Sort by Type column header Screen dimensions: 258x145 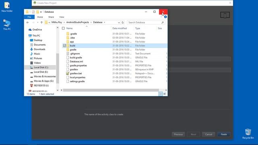pos(137,28)
